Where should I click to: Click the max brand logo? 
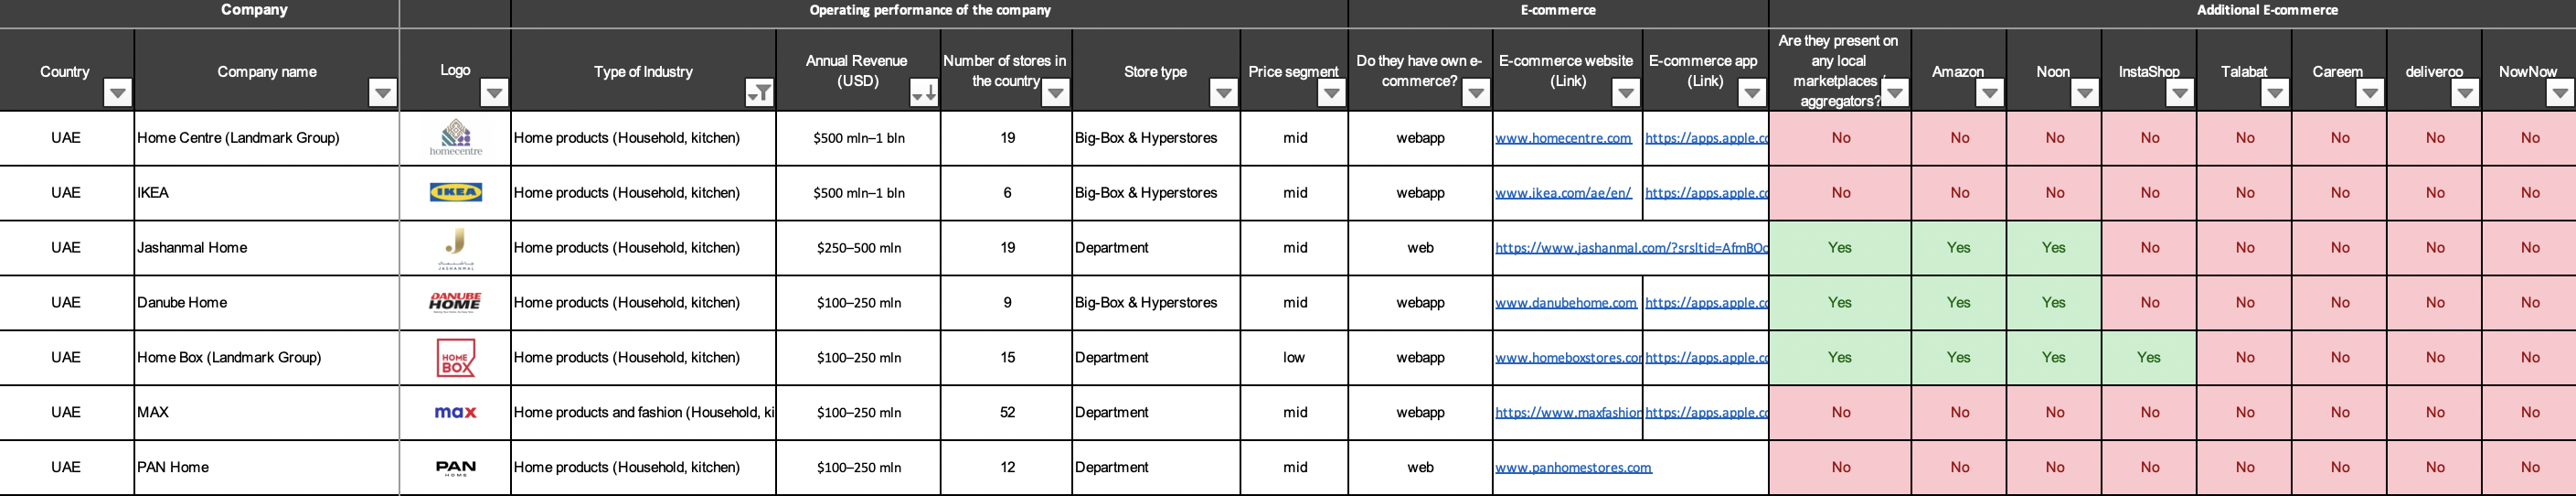(455, 412)
